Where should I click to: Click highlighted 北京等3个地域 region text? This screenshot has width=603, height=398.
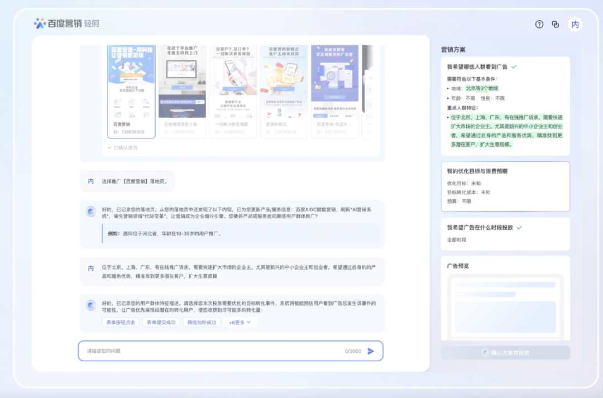482,88
